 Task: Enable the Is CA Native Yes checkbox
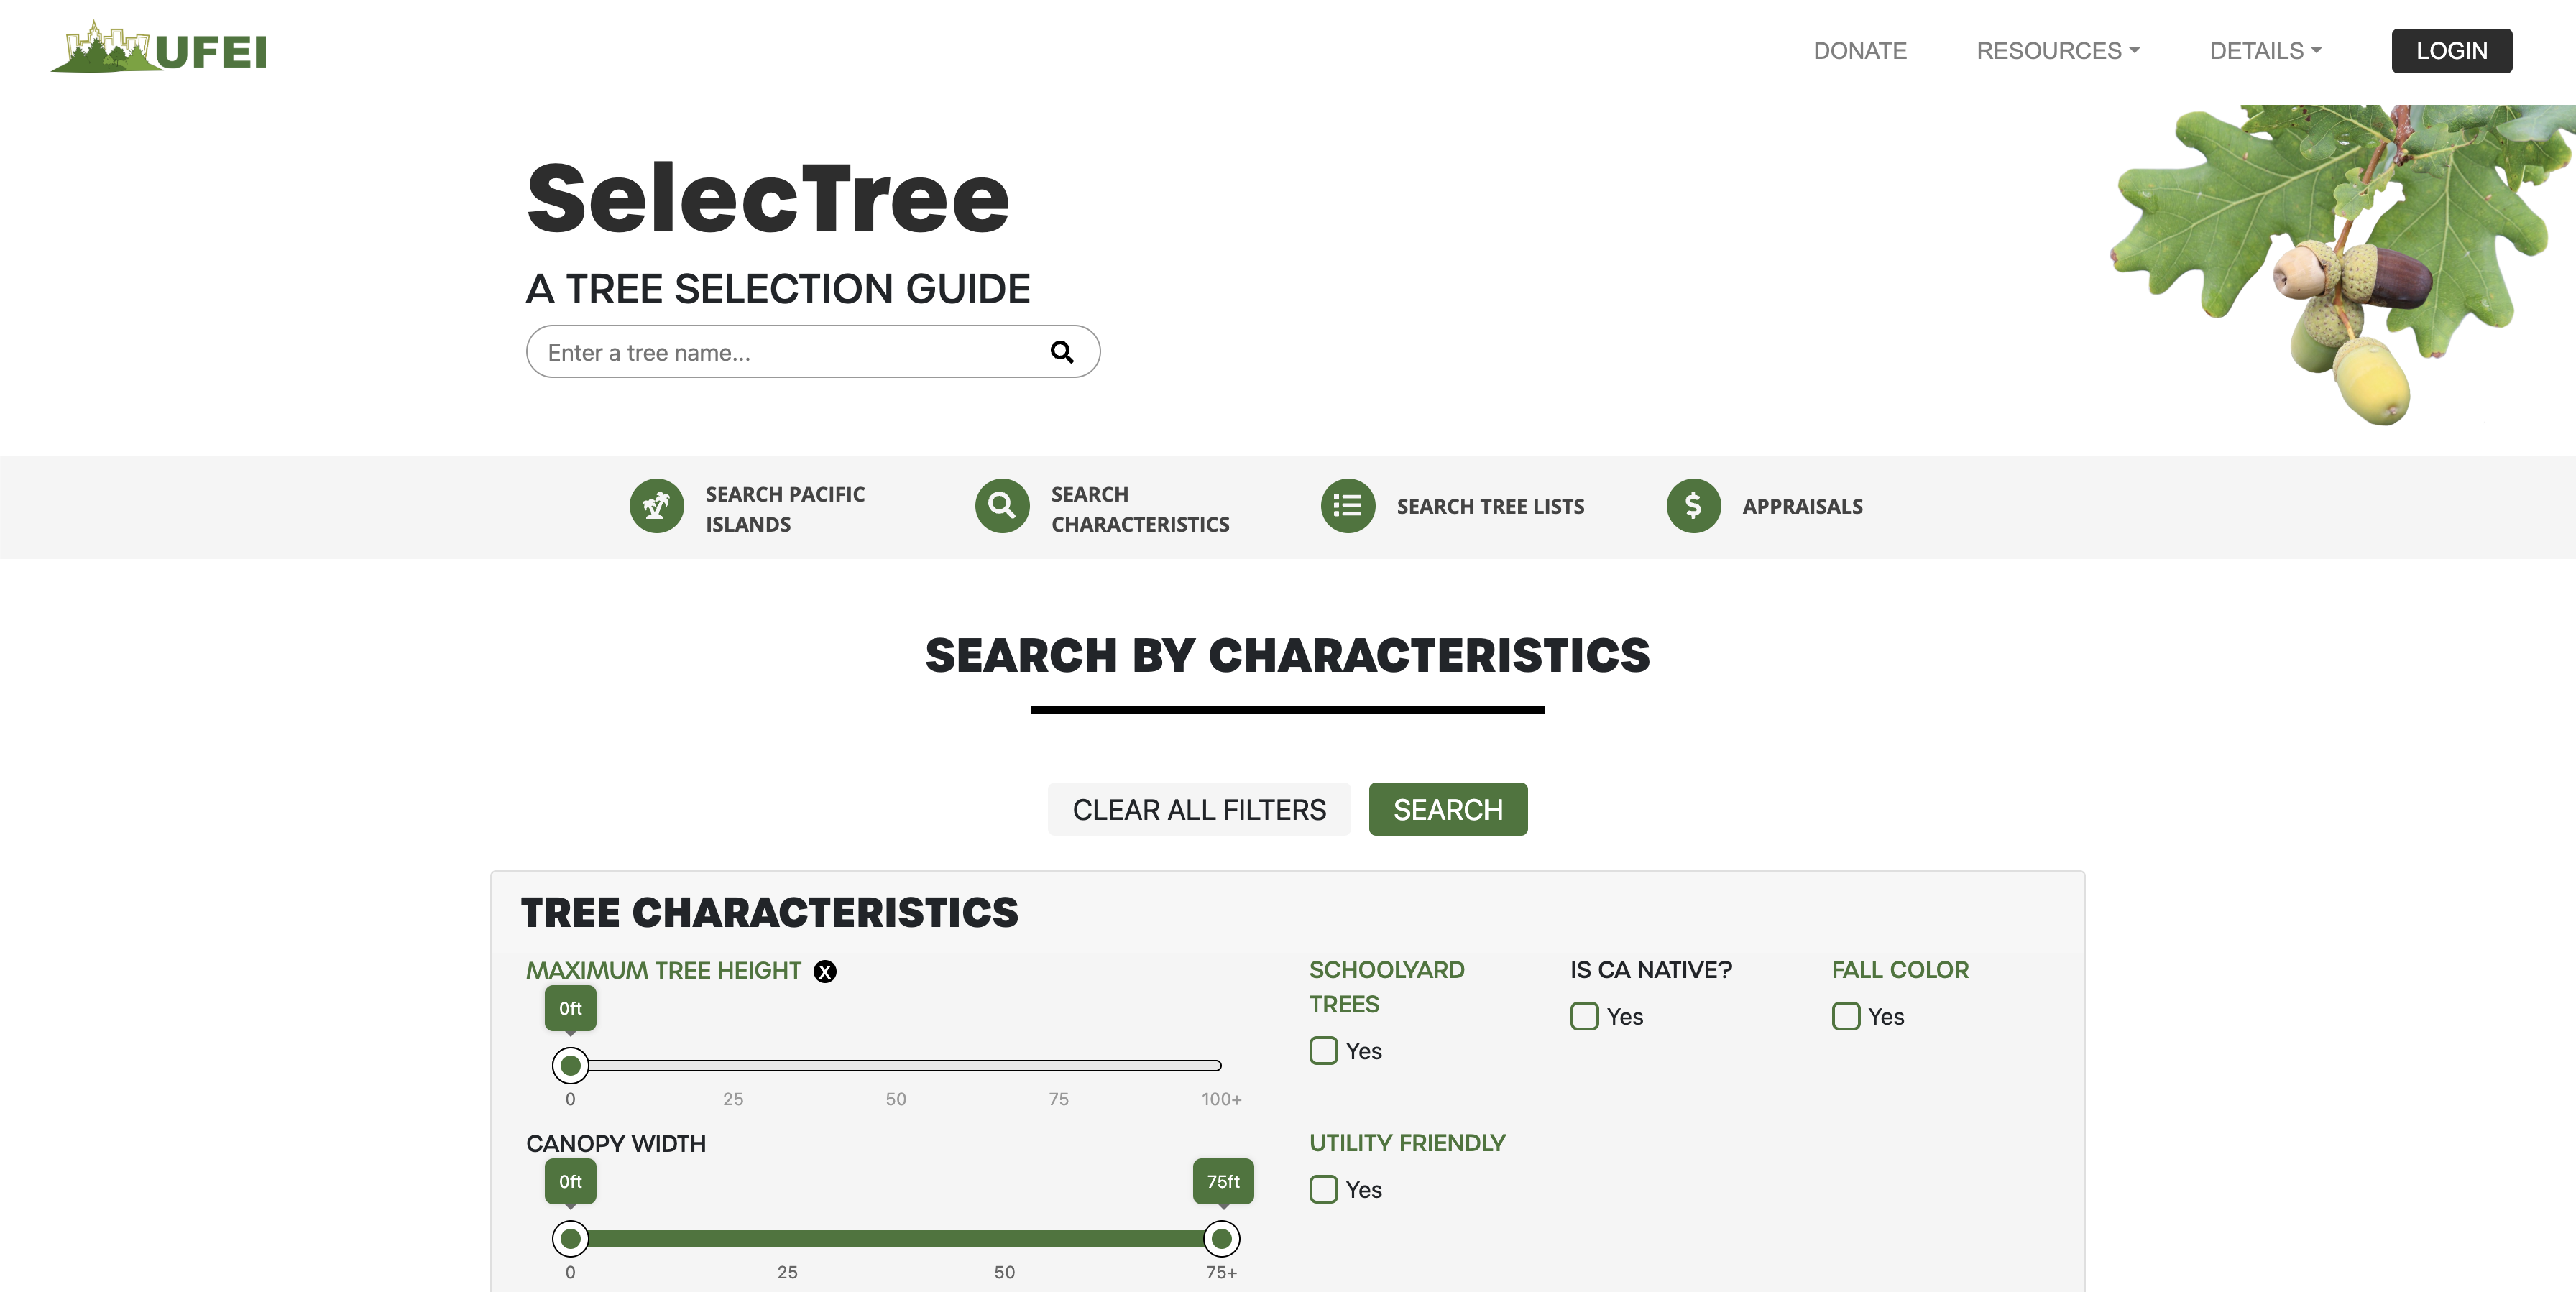(x=1584, y=1016)
